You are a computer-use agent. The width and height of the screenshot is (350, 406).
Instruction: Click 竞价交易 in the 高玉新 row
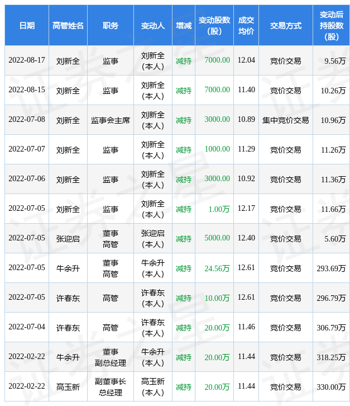coord(286,387)
